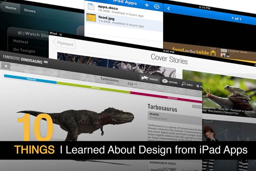Select the Cretaceous timeline segment
This screenshot has width=256, height=171.
pyautogui.click(x=166, y=98)
